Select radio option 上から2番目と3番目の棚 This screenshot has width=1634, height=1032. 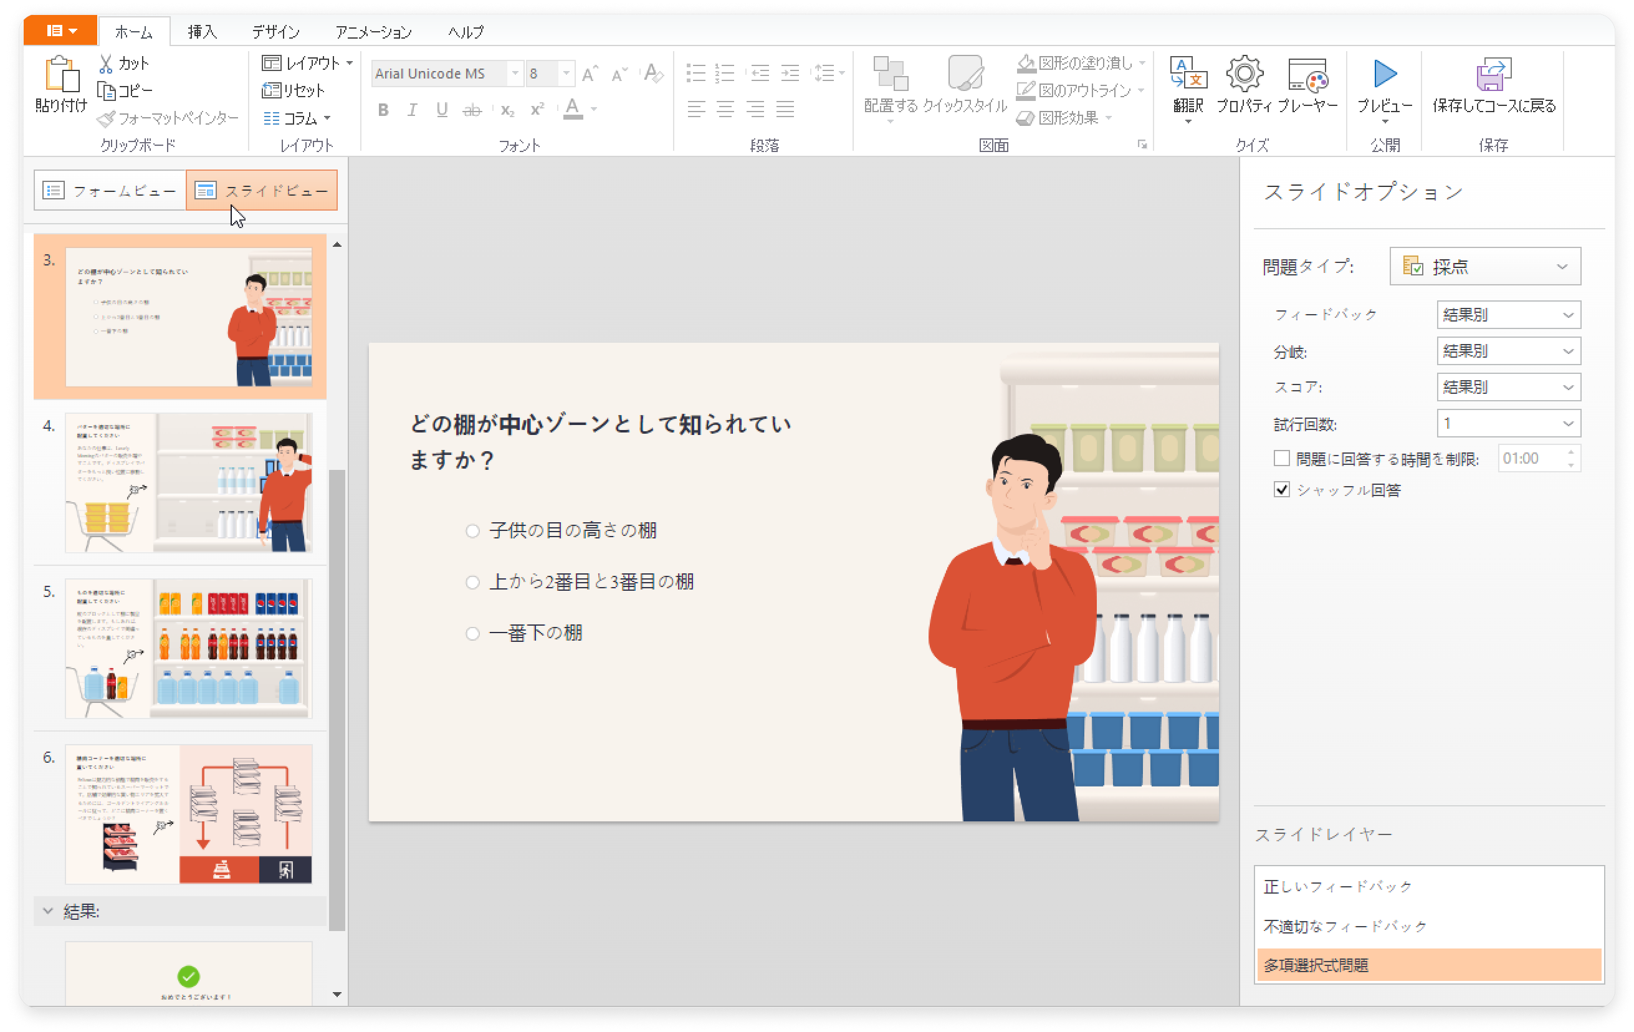(x=473, y=583)
